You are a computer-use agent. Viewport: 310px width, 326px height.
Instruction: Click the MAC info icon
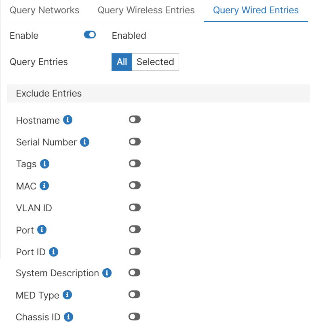44,186
